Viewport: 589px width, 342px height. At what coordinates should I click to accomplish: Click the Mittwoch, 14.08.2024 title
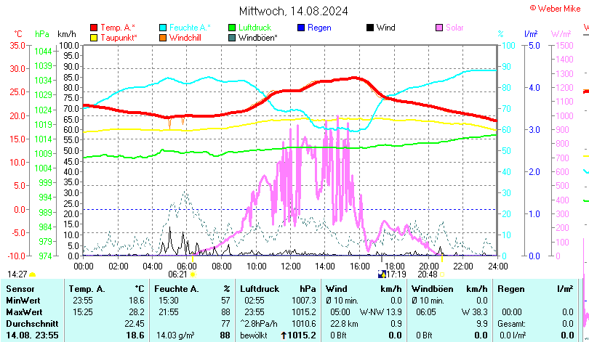293,11
